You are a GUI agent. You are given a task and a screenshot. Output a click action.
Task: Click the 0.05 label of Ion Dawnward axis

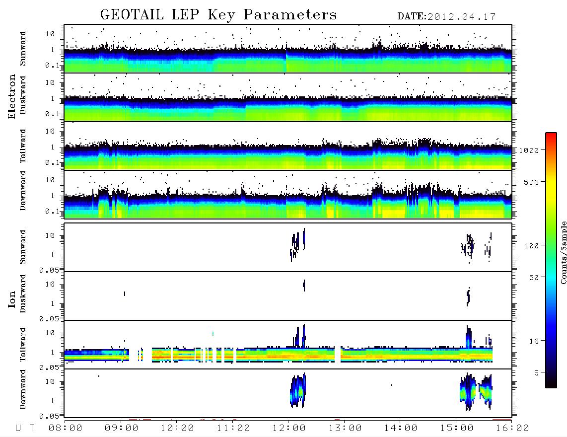pos(49,416)
